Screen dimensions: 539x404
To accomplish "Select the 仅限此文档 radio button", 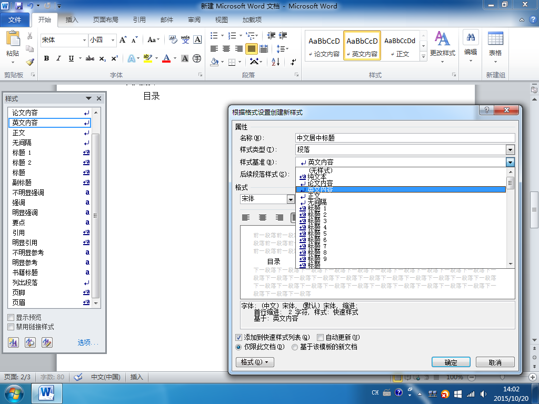I will click(x=238, y=347).
